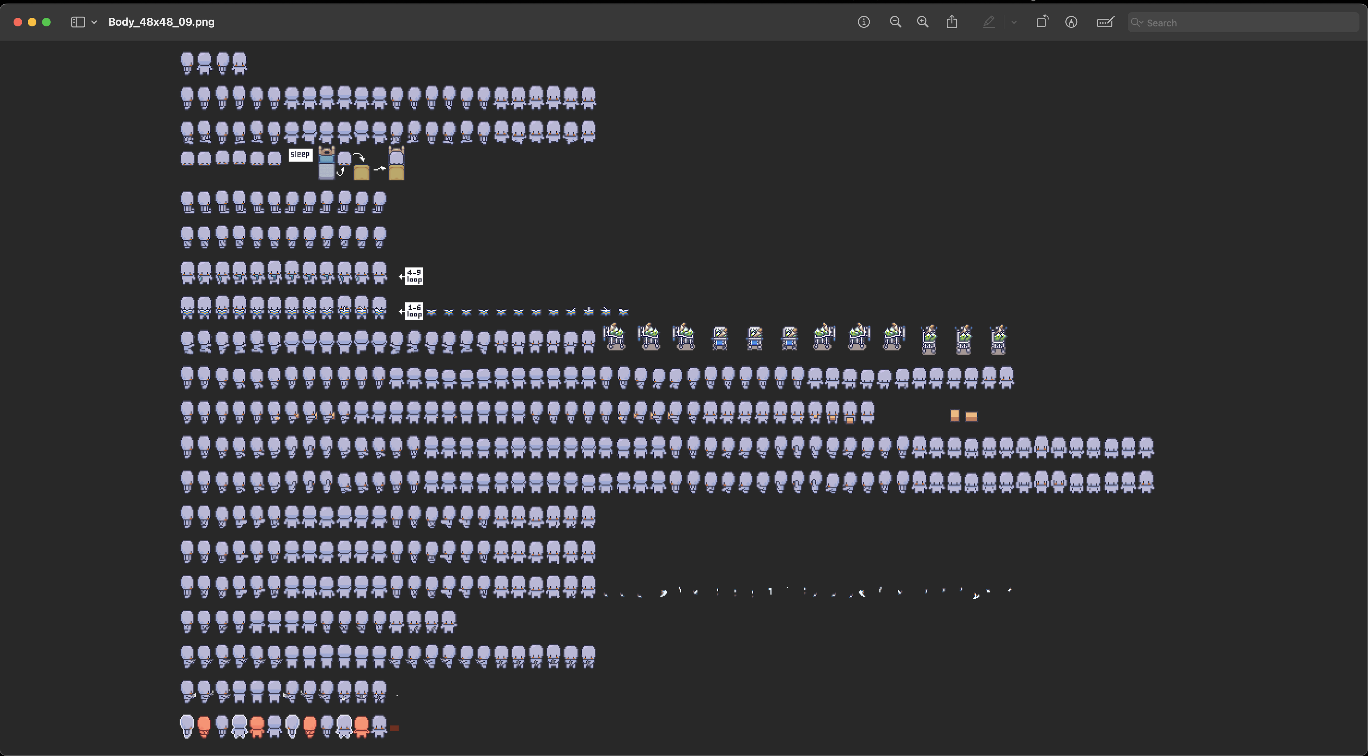The image size is (1368, 756).
Task: Open the image info inspector
Action: [864, 22]
